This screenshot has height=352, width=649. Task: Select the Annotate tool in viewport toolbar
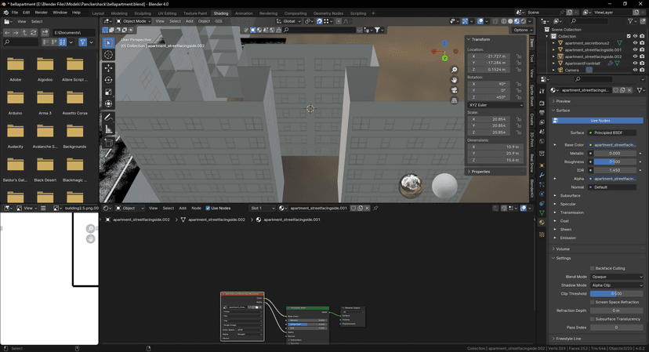tap(108, 118)
